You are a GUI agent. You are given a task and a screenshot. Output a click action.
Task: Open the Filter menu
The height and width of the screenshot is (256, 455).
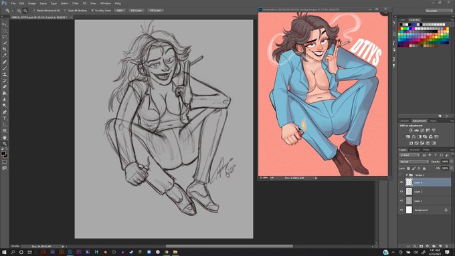coord(76,3)
